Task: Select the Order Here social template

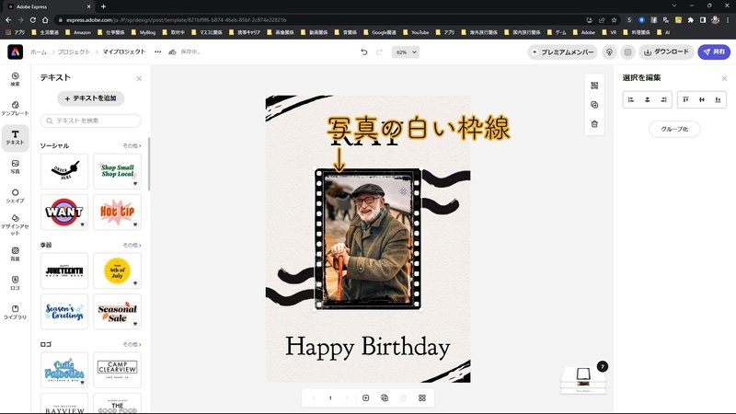Action: point(64,171)
